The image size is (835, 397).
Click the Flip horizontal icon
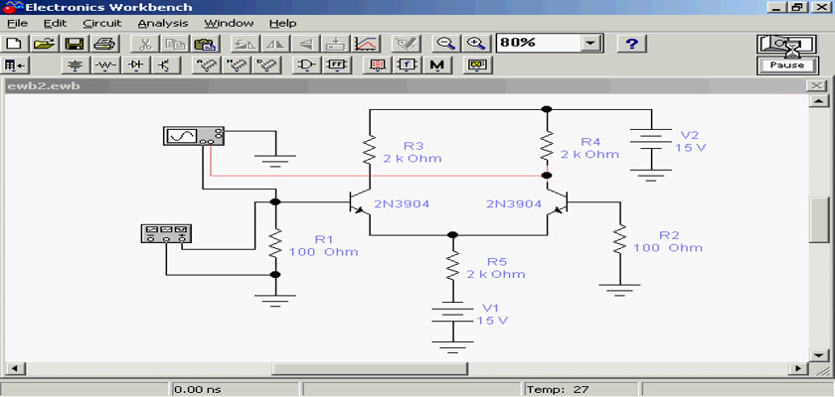pyautogui.click(x=274, y=43)
